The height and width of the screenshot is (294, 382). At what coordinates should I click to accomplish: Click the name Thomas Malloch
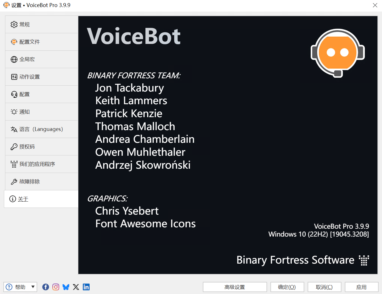click(135, 126)
